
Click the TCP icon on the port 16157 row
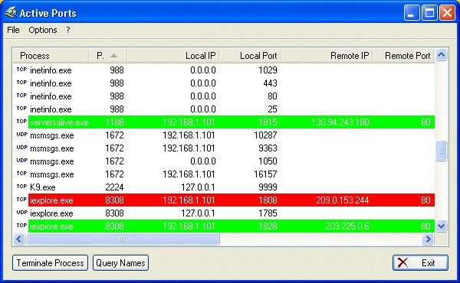(x=21, y=174)
